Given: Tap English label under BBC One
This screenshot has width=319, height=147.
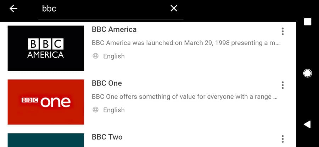Looking at the screenshot, I should click(x=114, y=110).
